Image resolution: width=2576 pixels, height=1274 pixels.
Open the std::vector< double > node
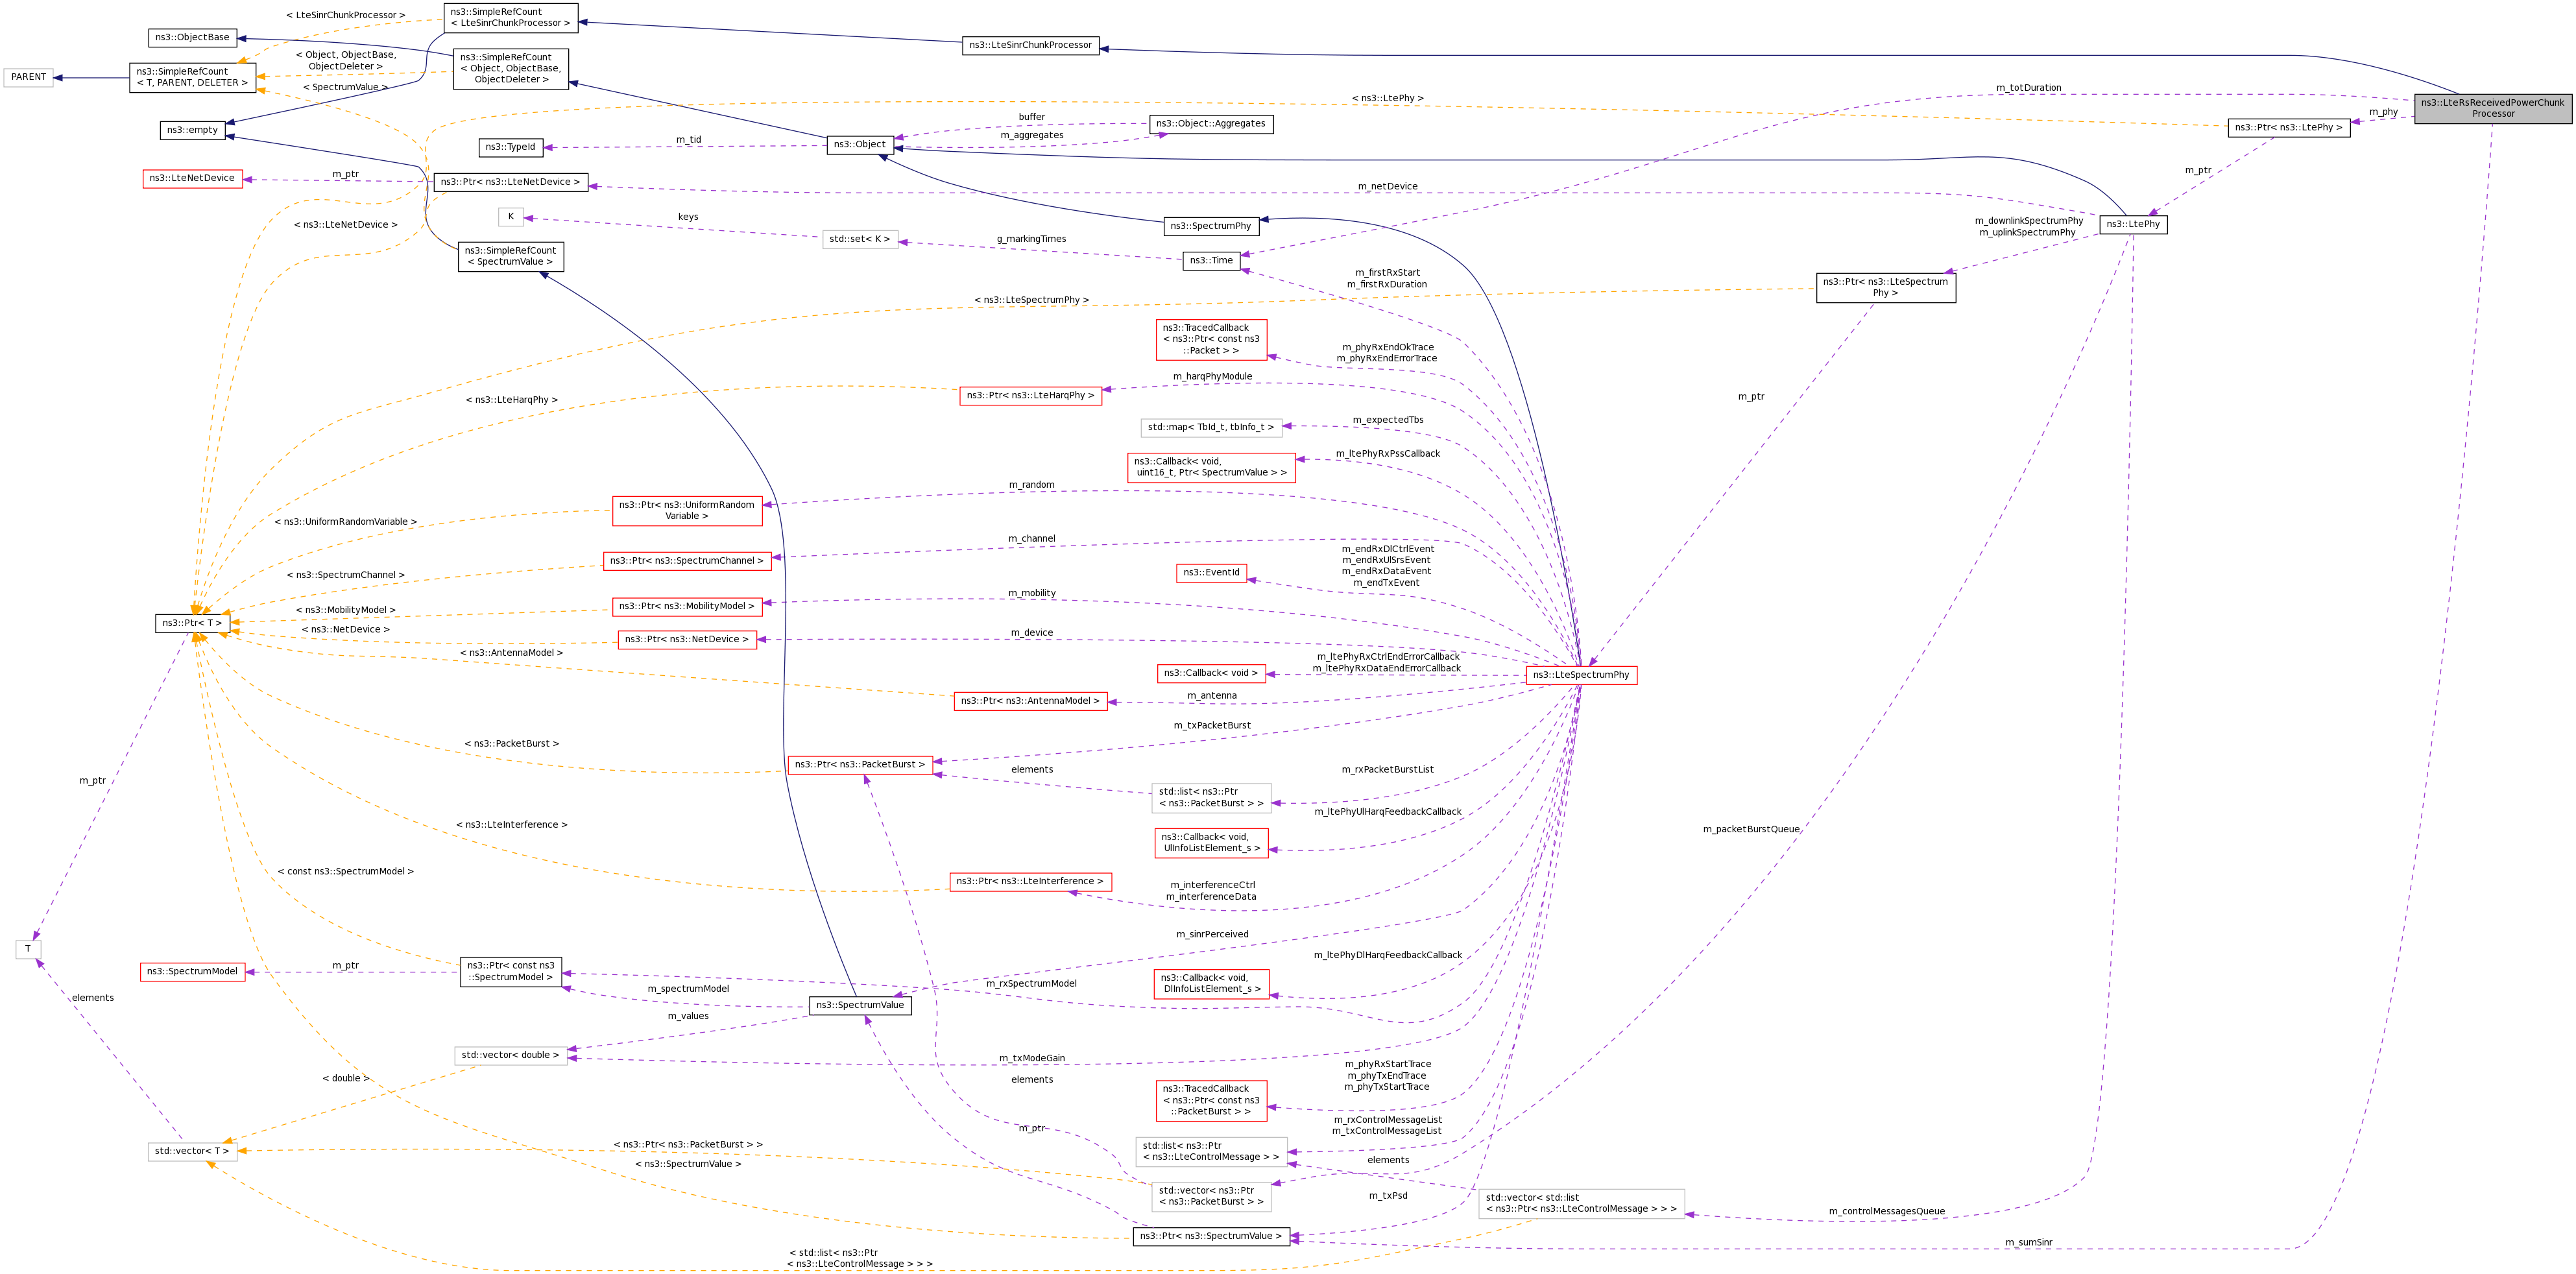pyautogui.click(x=510, y=1055)
